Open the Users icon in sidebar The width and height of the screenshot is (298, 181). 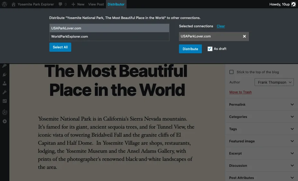(4, 83)
